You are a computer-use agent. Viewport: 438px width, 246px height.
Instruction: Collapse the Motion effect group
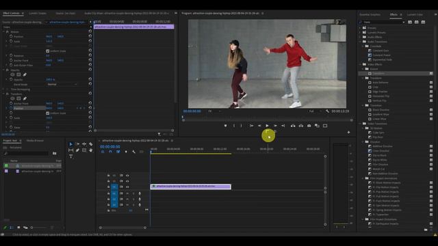coord(3,32)
